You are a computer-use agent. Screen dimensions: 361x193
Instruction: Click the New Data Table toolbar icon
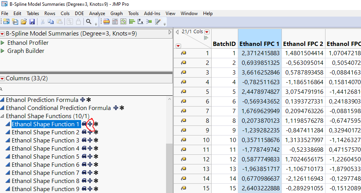click(x=6, y=22)
